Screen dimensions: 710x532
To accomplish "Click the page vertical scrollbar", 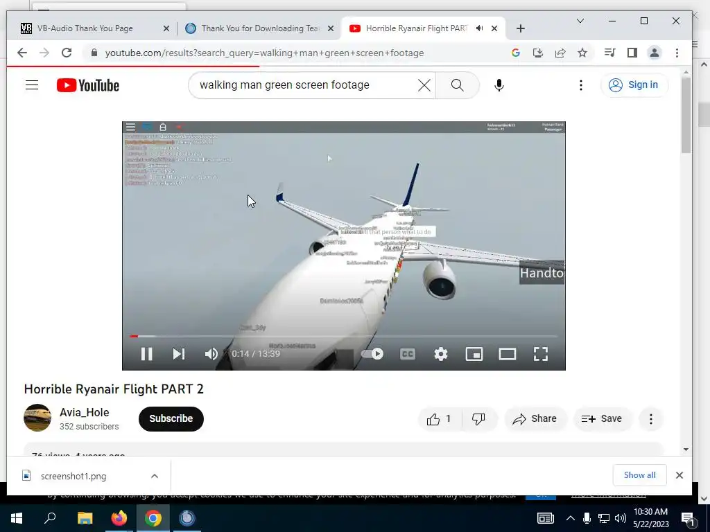I will [x=686, y=116].
